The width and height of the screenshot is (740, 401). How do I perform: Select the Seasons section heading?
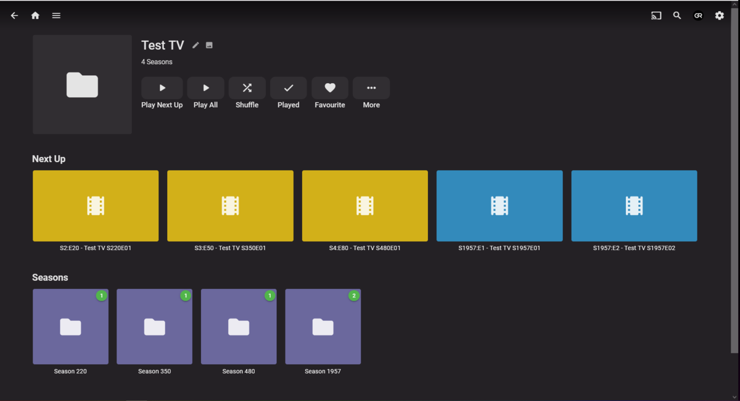click(50, 277)
